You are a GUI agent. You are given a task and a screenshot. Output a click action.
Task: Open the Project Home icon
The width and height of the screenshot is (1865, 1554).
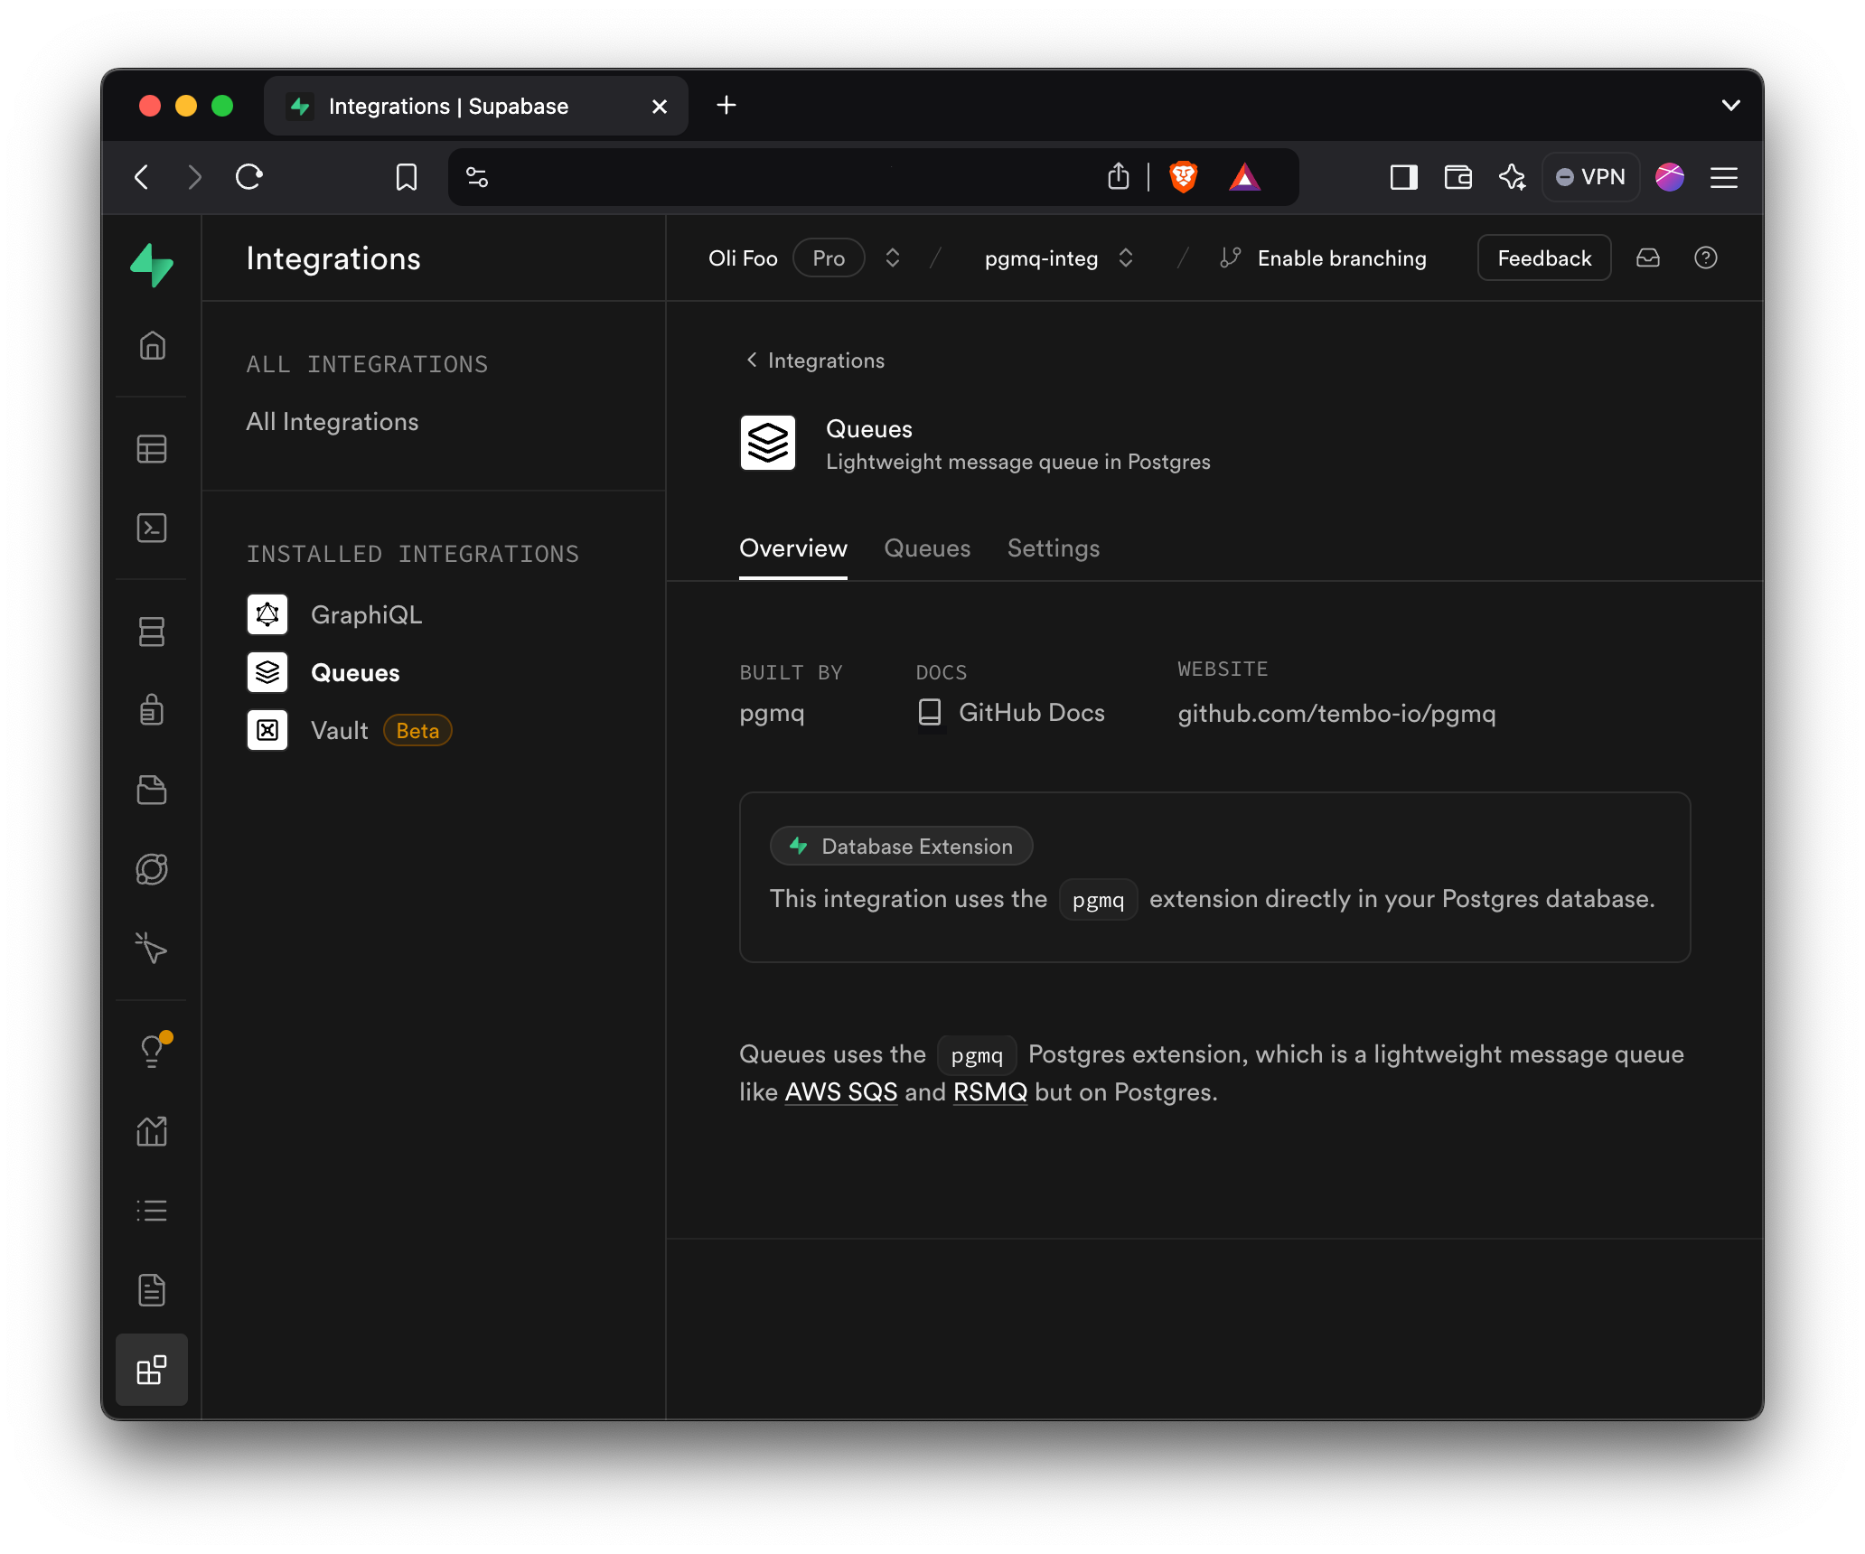(152, 345)
